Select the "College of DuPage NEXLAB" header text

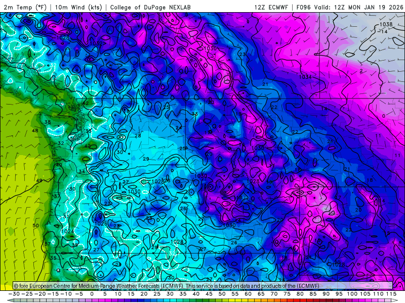click(150, 7)
